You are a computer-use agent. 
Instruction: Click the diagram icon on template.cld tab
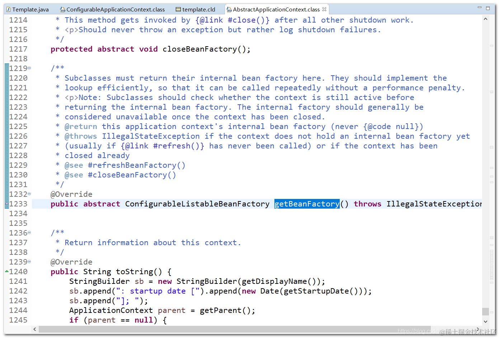(178, 10)
